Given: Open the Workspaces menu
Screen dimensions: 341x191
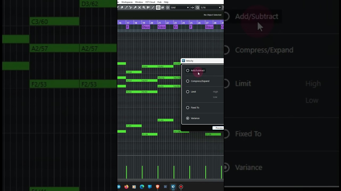Looking at the screenshot, I should pos(127,2).
